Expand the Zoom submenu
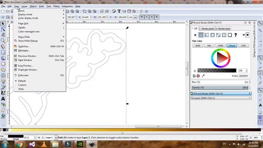Screen dimensions: 263x148 pos(39,11)
